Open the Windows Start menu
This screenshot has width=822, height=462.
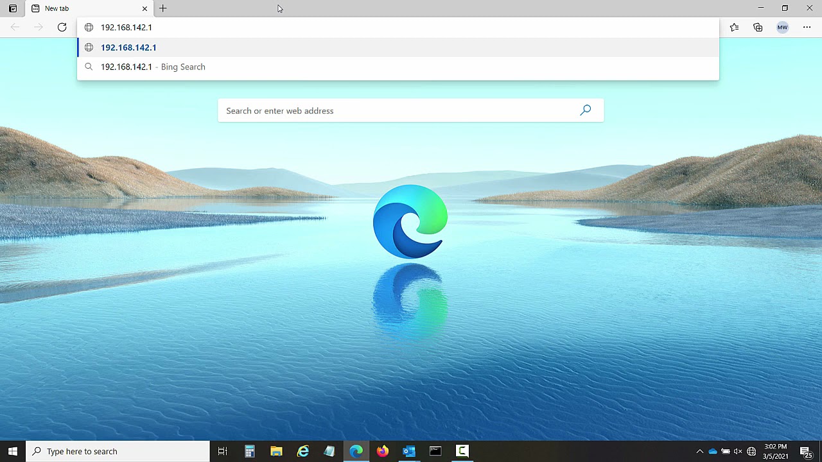pyautogui.click(x=13, y=451)
